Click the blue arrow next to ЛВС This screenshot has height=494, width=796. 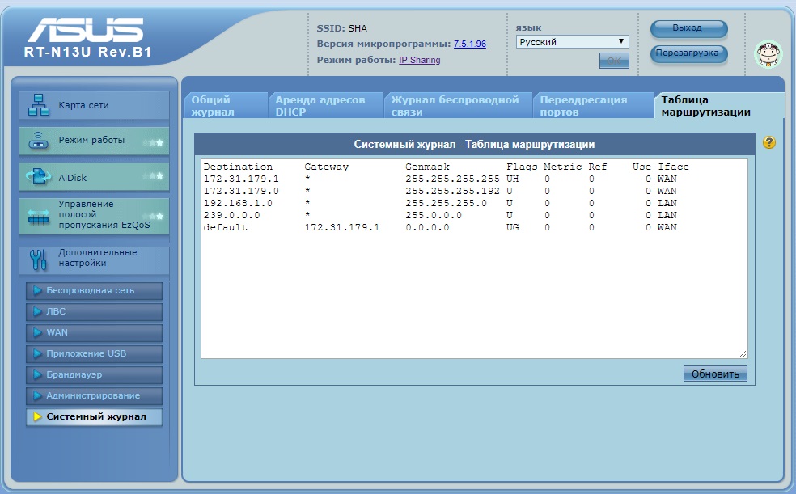click(x=37, y=311)
